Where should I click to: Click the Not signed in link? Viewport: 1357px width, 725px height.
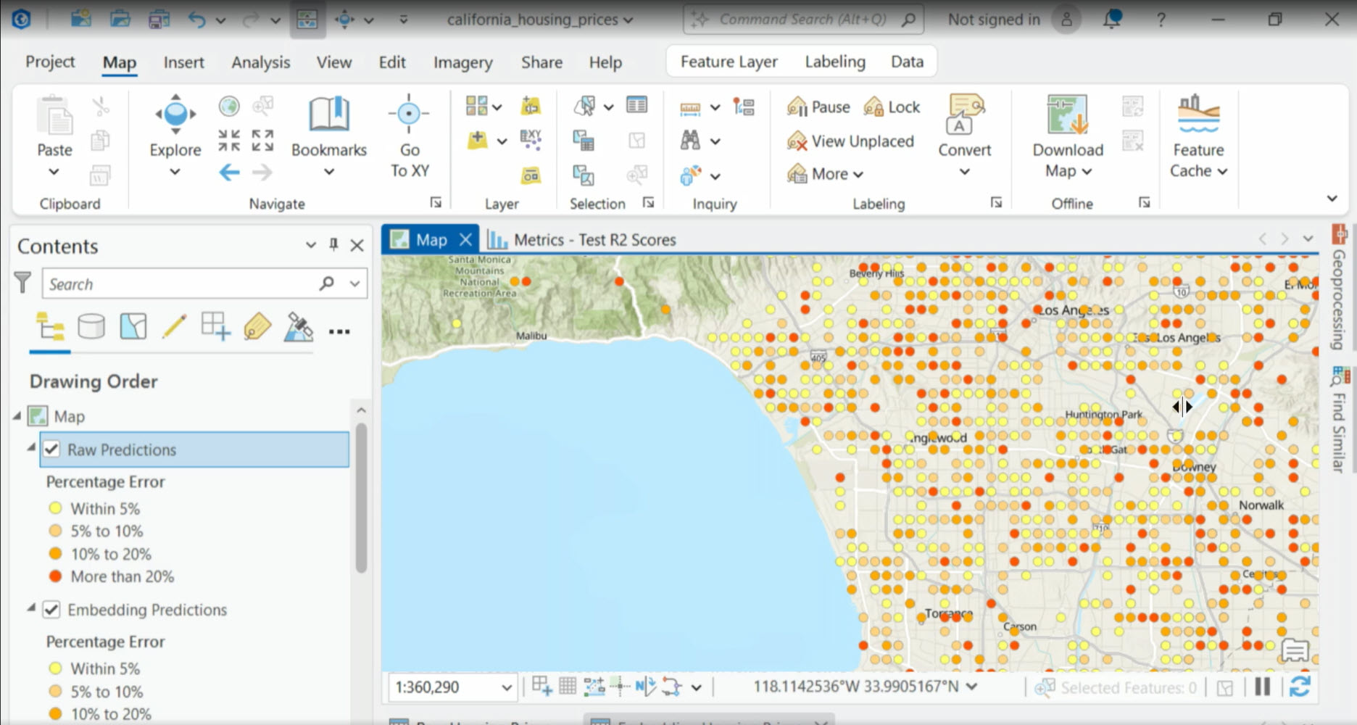(x=992, y=19)
